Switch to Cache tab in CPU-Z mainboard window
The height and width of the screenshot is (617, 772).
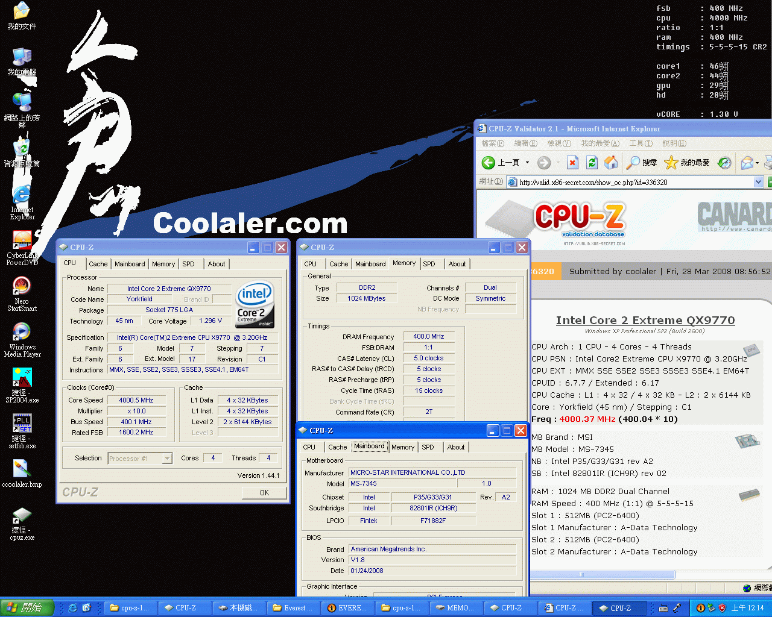point(338,447)
